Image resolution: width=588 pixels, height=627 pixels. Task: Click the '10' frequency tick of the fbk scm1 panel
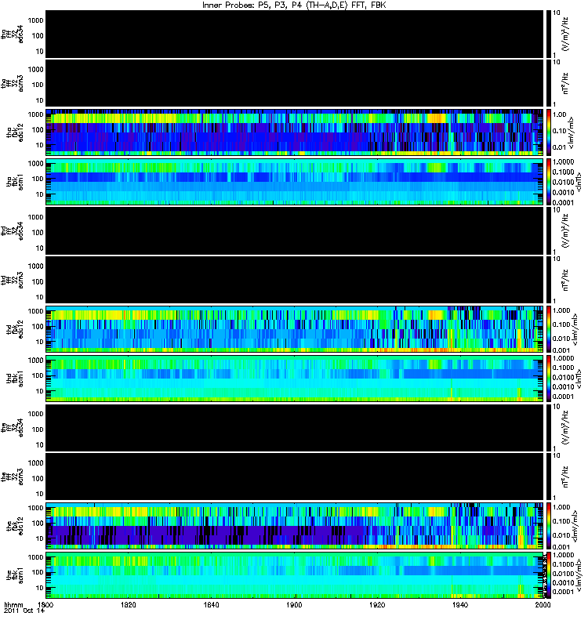(40, 588)
